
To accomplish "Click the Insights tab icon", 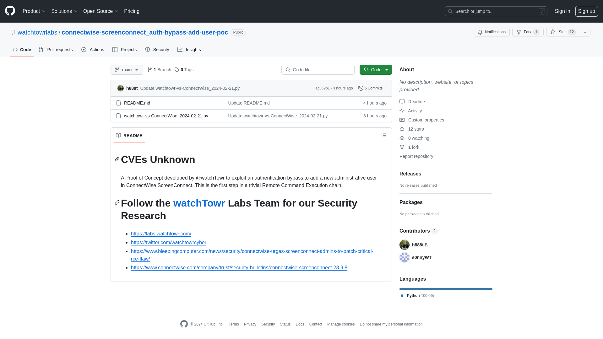I will 180,49.
